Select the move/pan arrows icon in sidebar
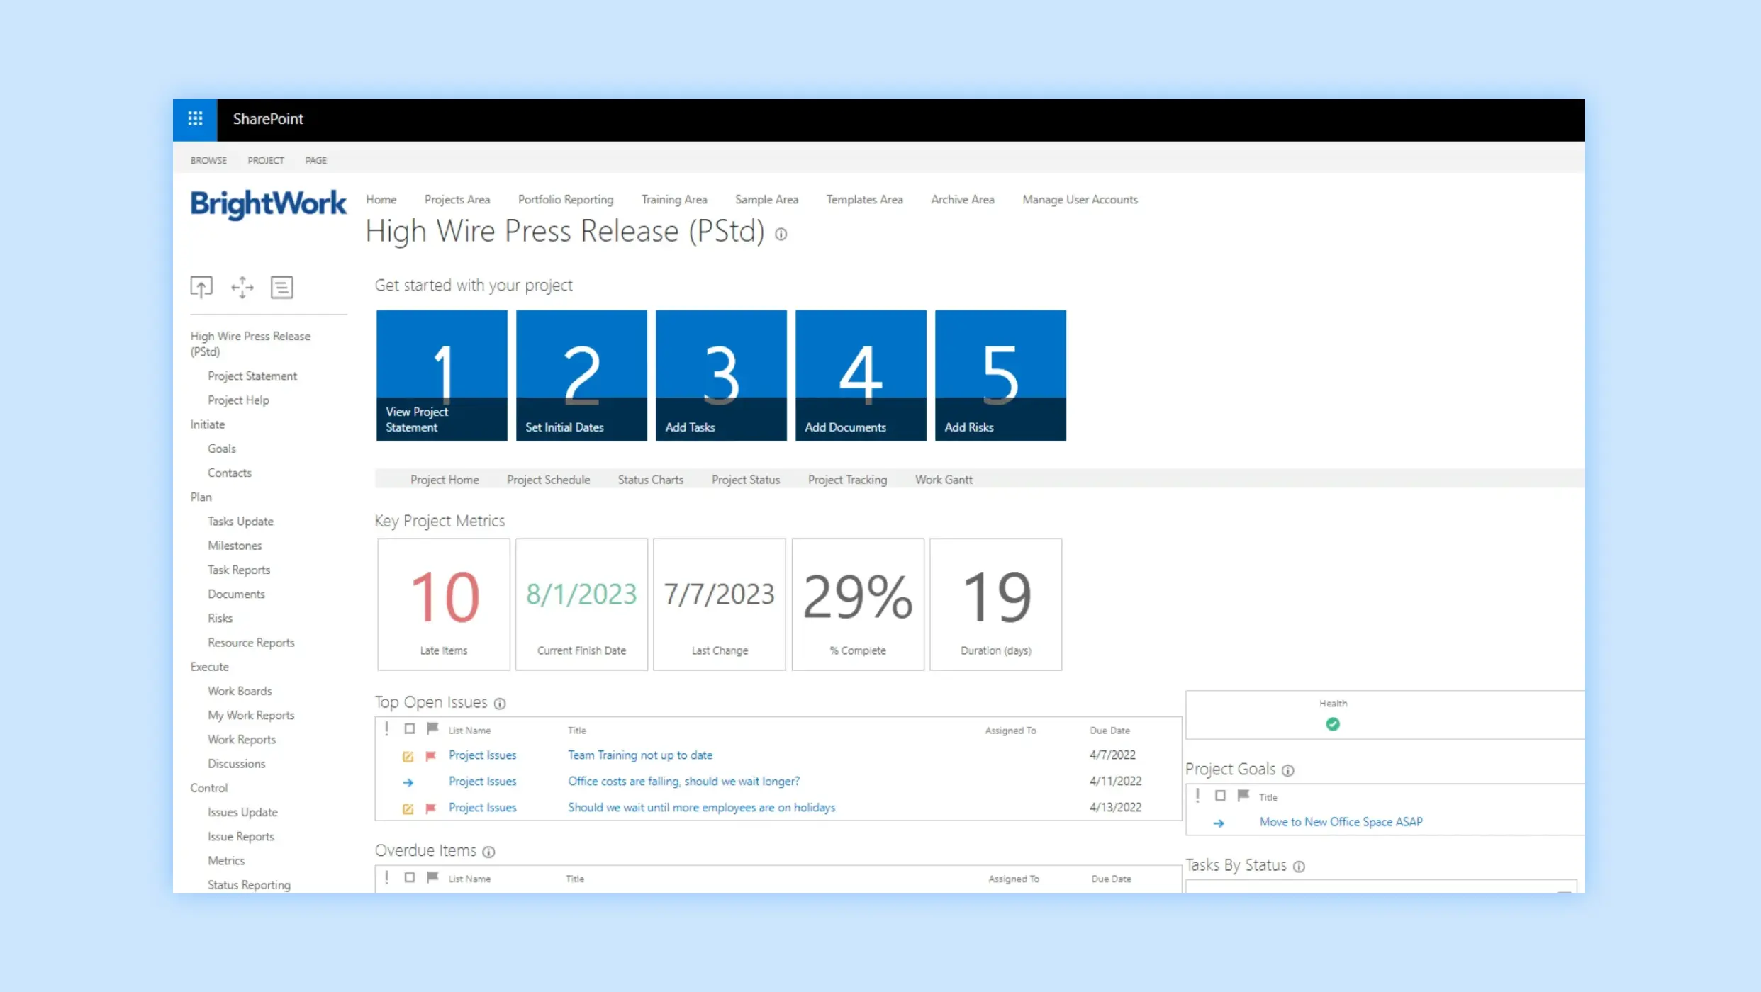This screenshot has height=992, width=1761. [242, 286]
